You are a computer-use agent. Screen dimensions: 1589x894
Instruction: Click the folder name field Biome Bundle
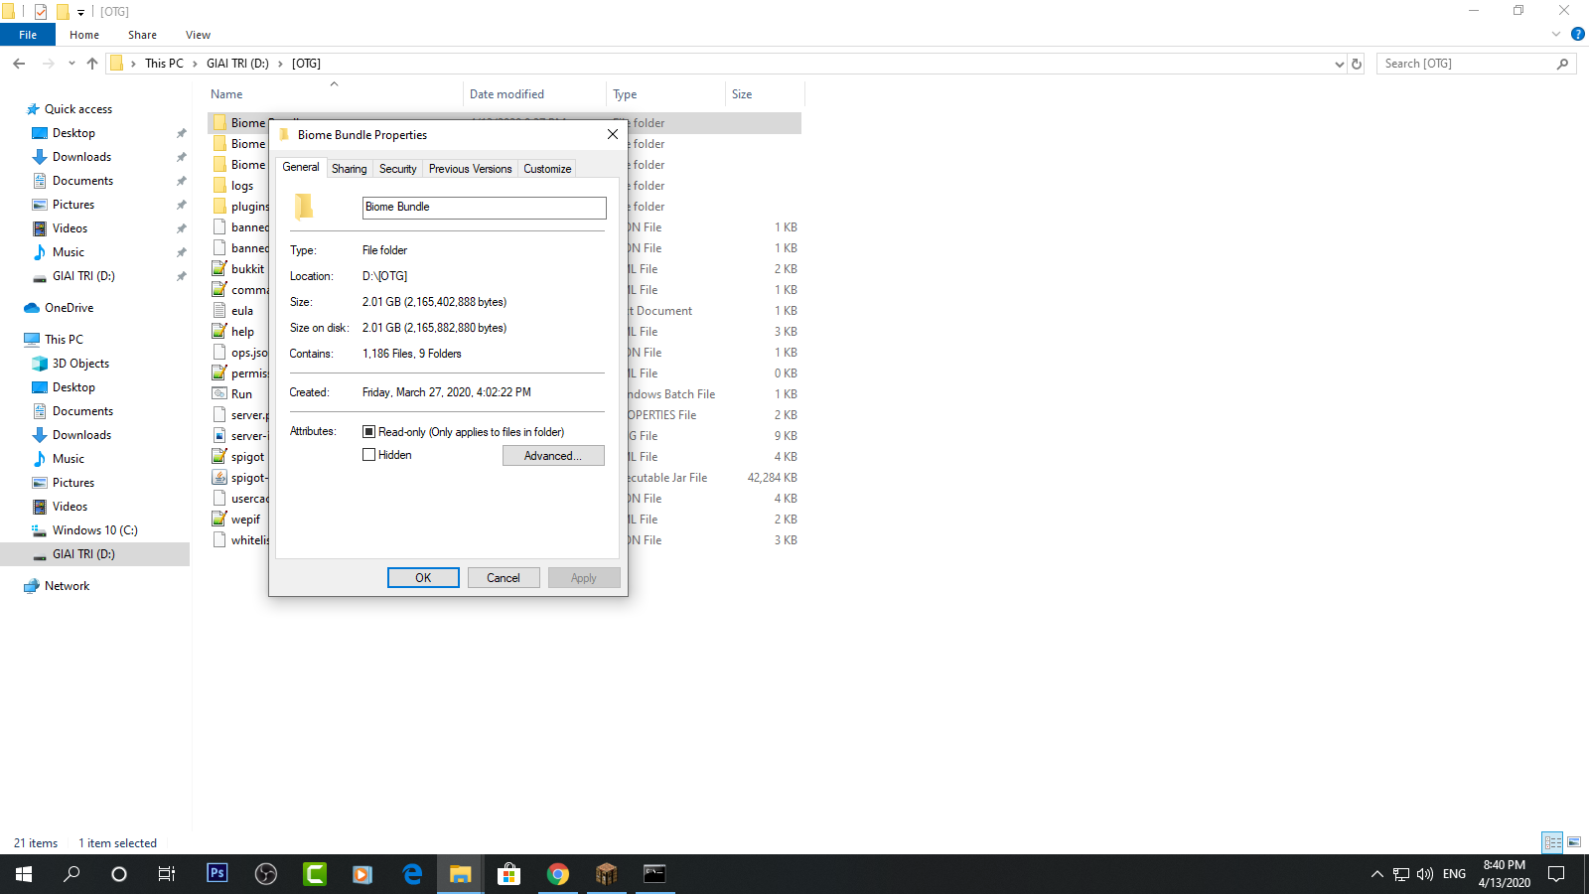485,208
